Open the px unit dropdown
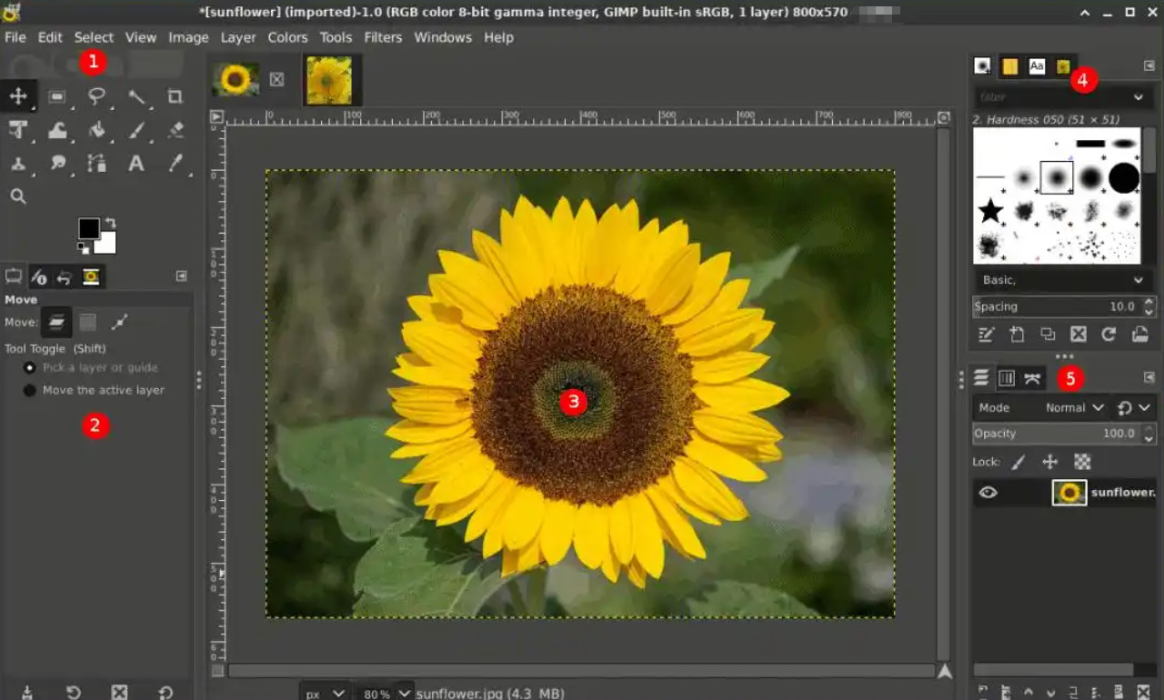Image resolution: width=1164 pixels, height=700 pixels. point(325,693)
